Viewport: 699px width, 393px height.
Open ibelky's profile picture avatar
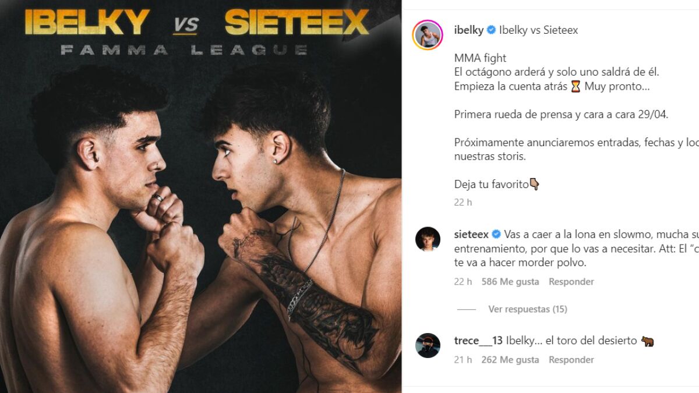tap(428, 35)
